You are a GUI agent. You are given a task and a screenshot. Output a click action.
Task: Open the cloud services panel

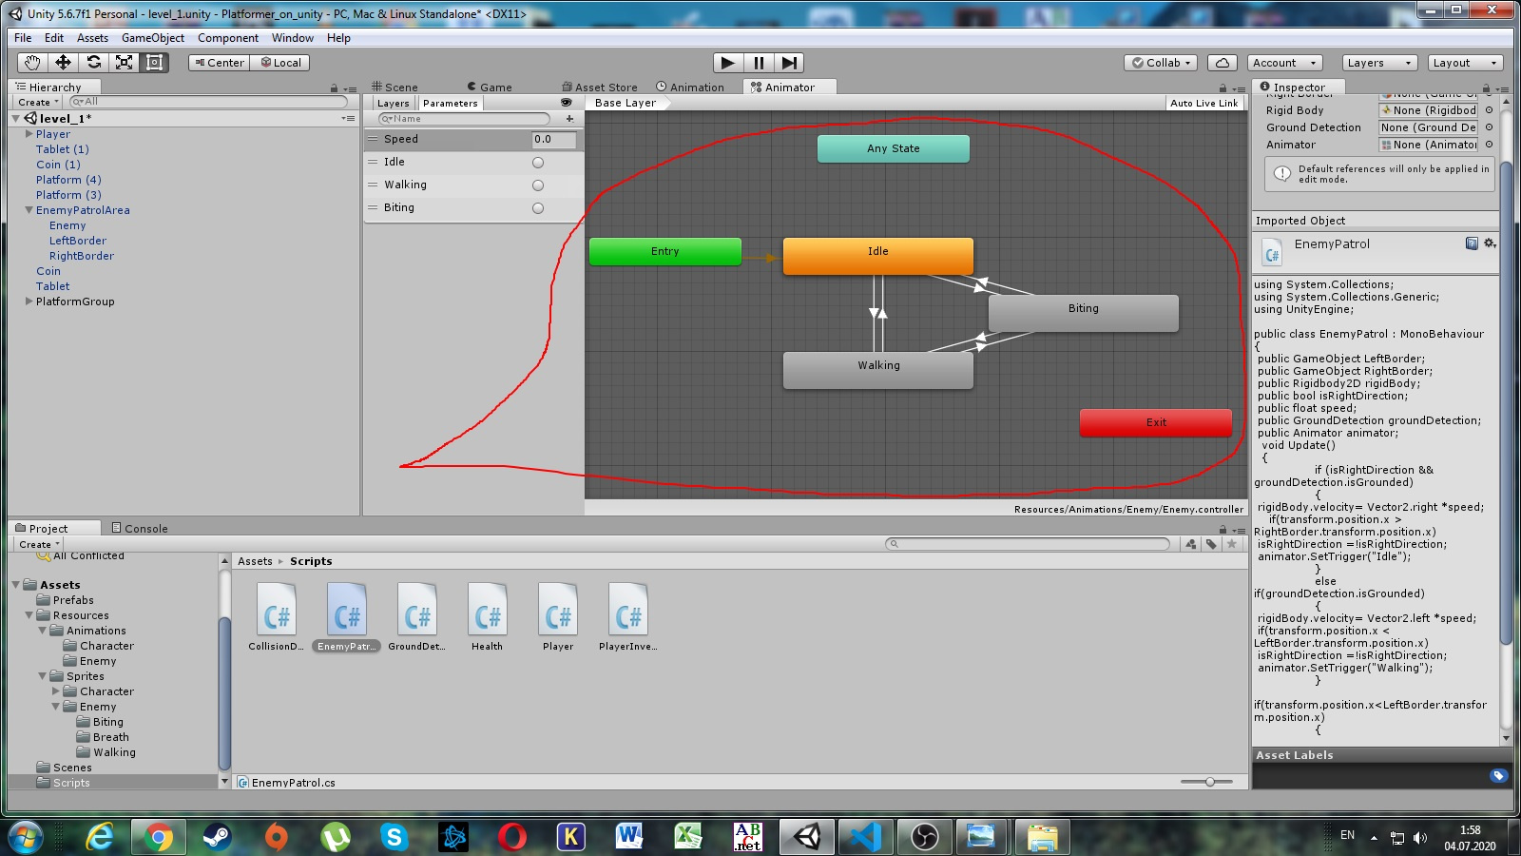click(x=1223, y=63)
